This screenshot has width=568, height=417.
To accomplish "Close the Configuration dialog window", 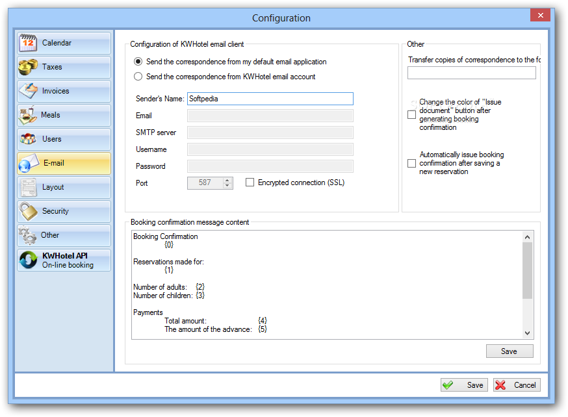I will [541, 15].
